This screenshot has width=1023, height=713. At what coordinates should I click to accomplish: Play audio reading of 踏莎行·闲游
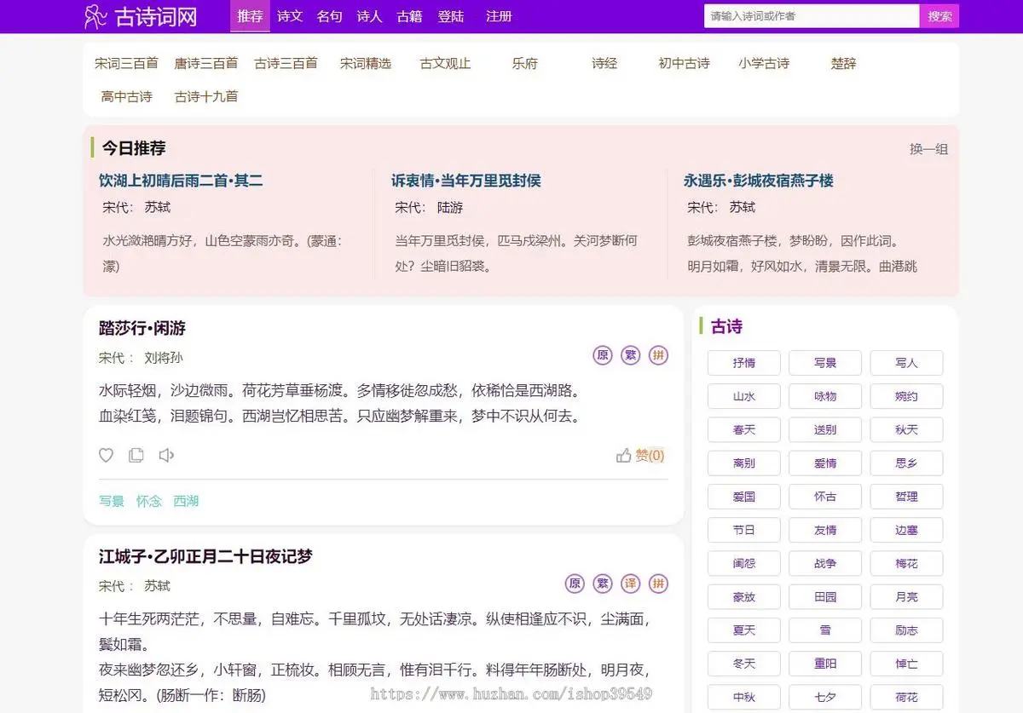tap(166, 456)
